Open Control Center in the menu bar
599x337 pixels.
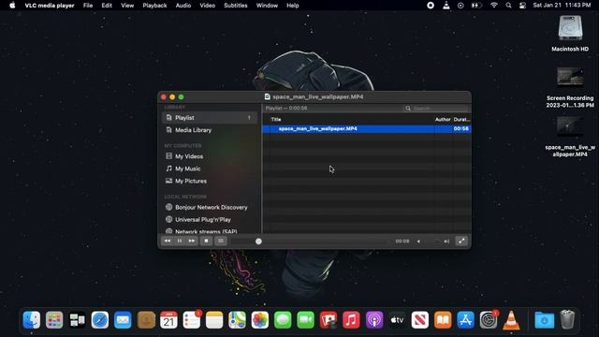(x=522, y=6)
